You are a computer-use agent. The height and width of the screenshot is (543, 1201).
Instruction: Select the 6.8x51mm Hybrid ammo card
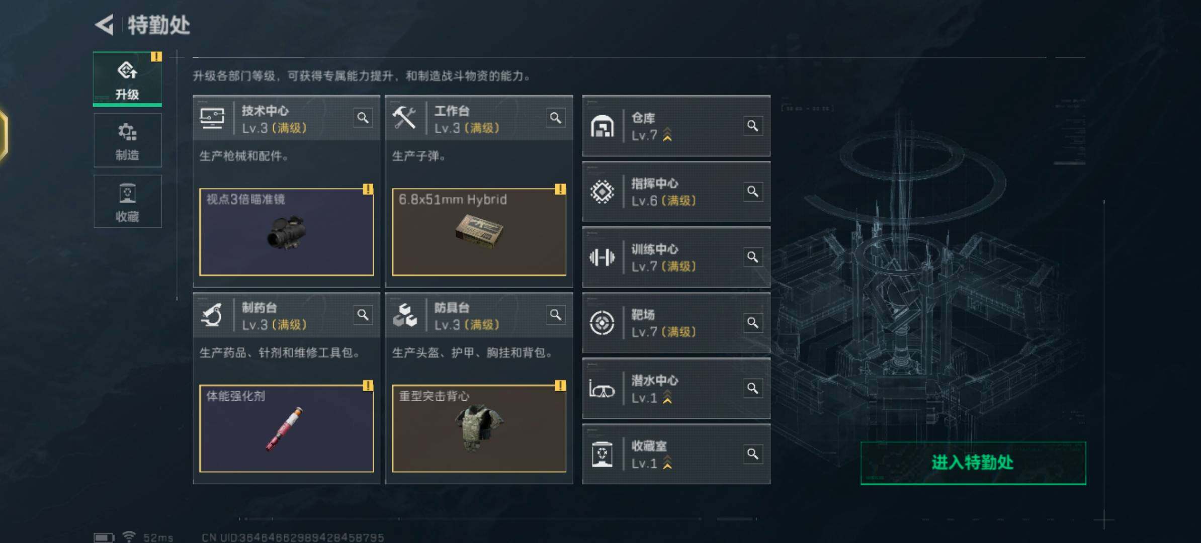(479, 232)
